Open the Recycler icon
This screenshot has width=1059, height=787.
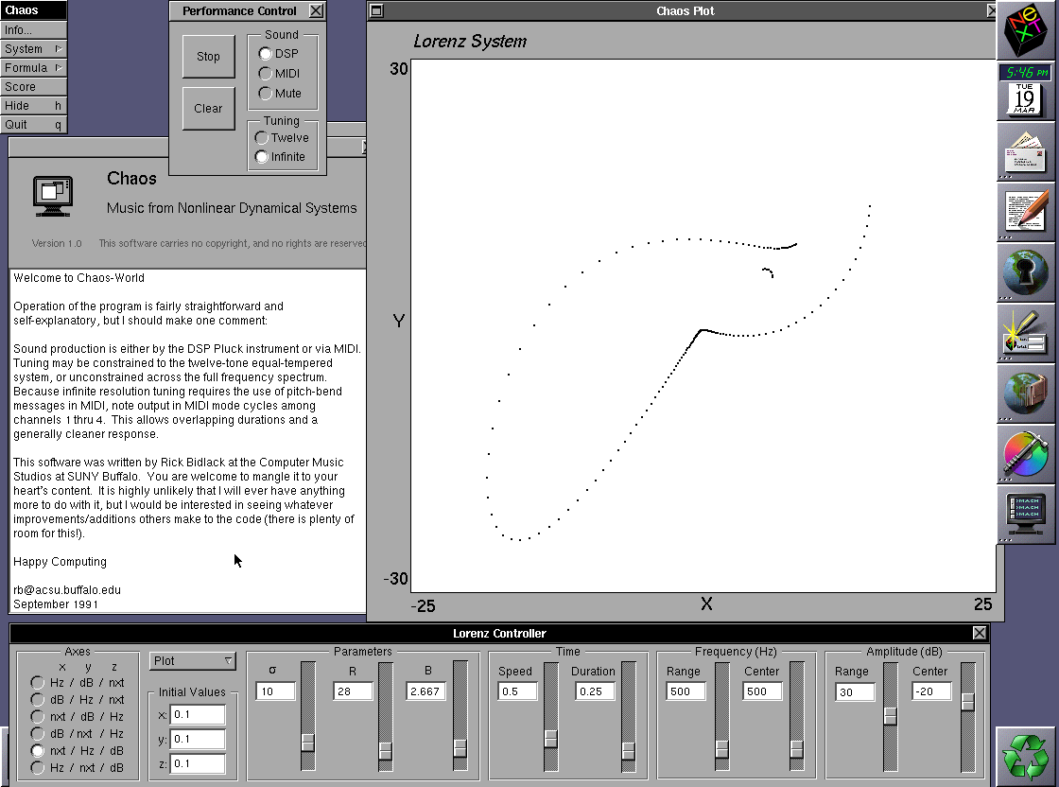1027,756
